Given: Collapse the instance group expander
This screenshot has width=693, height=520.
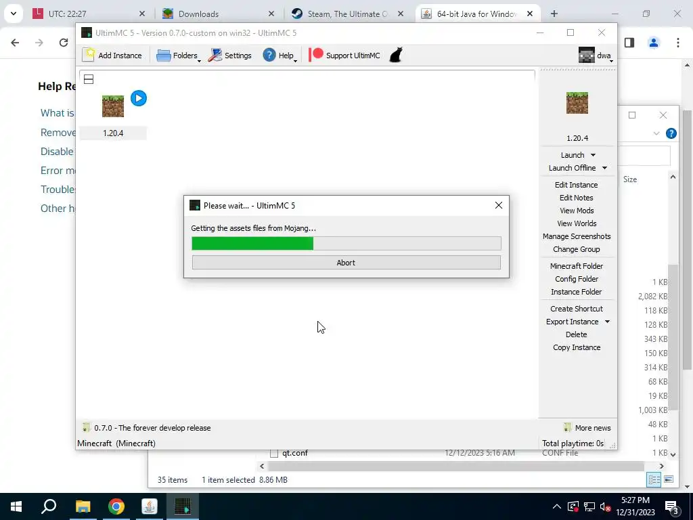Looking at the screenshot, I should pyautogui.click(x=89, y=79).
